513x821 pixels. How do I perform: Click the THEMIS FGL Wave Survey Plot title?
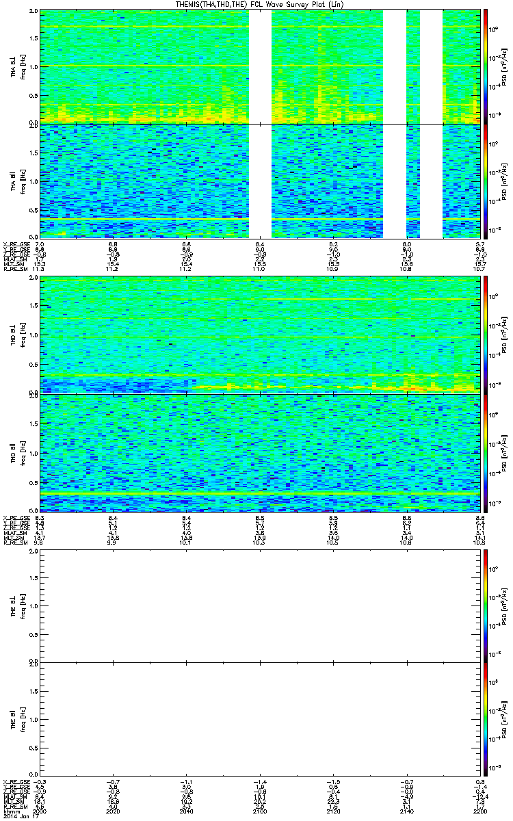(x=259, y=5)
